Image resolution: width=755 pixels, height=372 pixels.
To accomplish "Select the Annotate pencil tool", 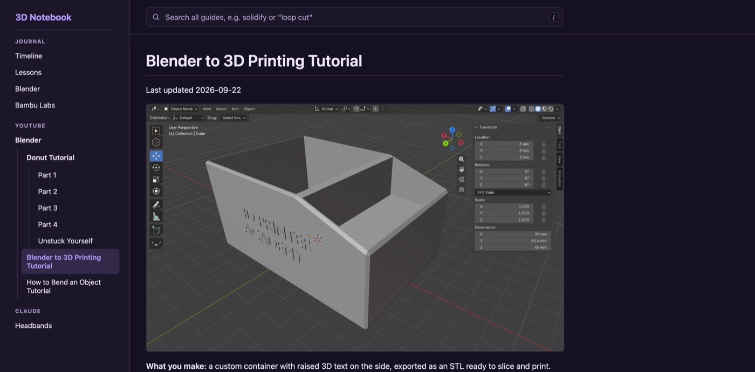I will click(x=156, y=205).
